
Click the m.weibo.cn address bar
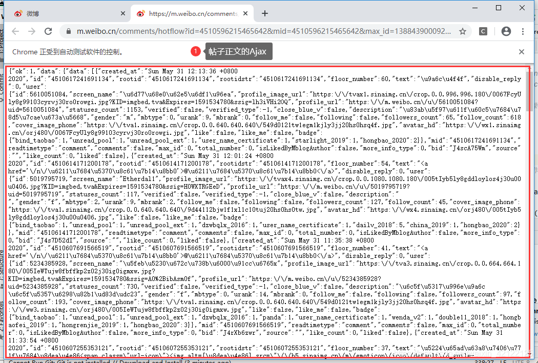pos(263,31)
